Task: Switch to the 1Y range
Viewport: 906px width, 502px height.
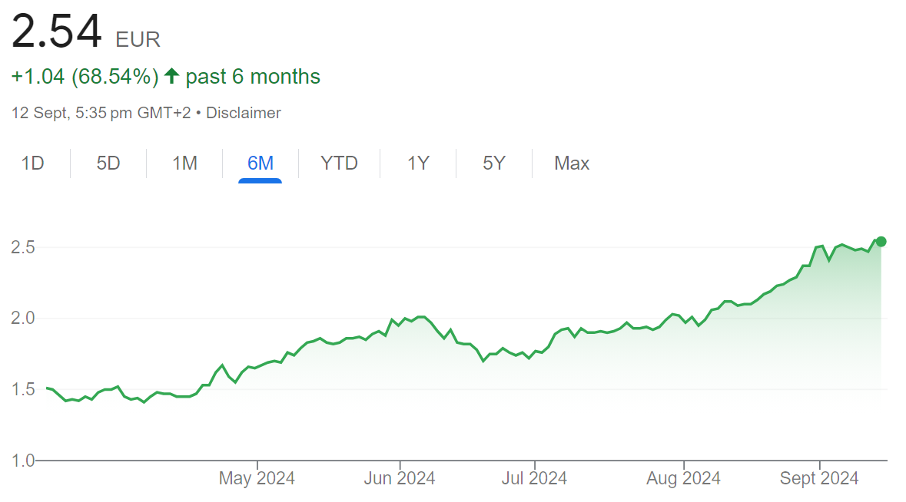Action: (x=418, y=163)
